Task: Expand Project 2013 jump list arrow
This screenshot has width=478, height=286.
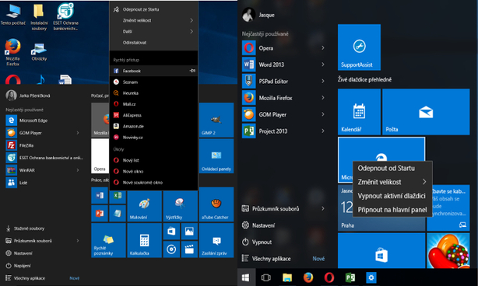Action: pyautogui.click(x=323, y=131)
